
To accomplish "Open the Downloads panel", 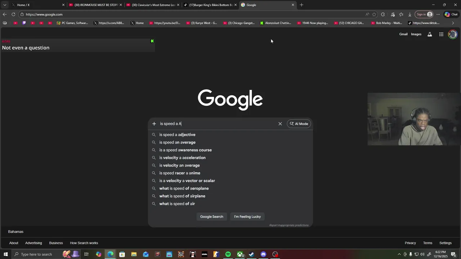I will point(410,14).
